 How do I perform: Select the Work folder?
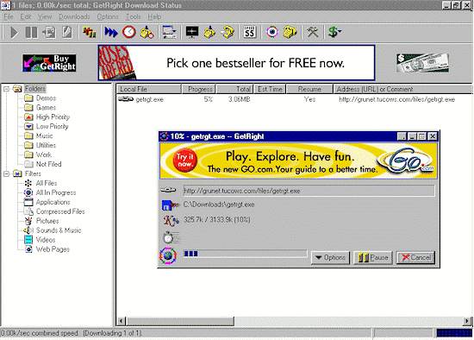click(44, 154)
